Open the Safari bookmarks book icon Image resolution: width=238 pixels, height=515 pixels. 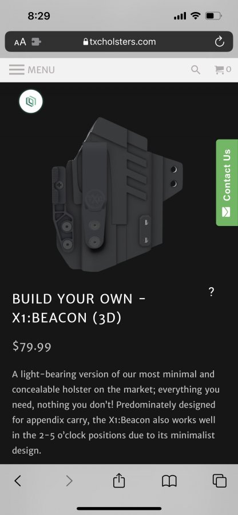tap(169, 481)
